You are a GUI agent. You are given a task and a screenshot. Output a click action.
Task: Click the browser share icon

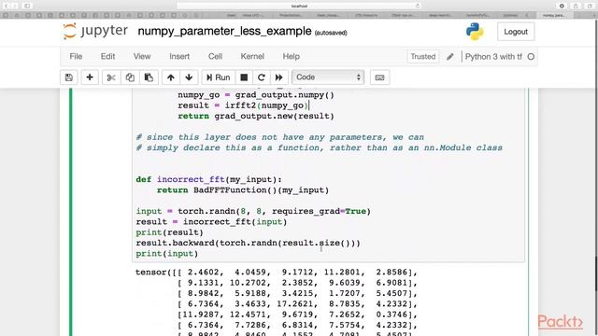pyautogui.click(x=576, y=6)
